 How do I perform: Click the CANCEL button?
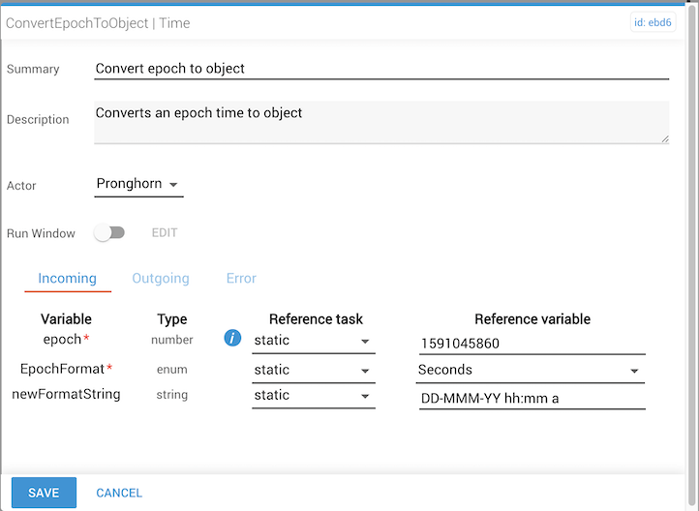coord(119,493)
